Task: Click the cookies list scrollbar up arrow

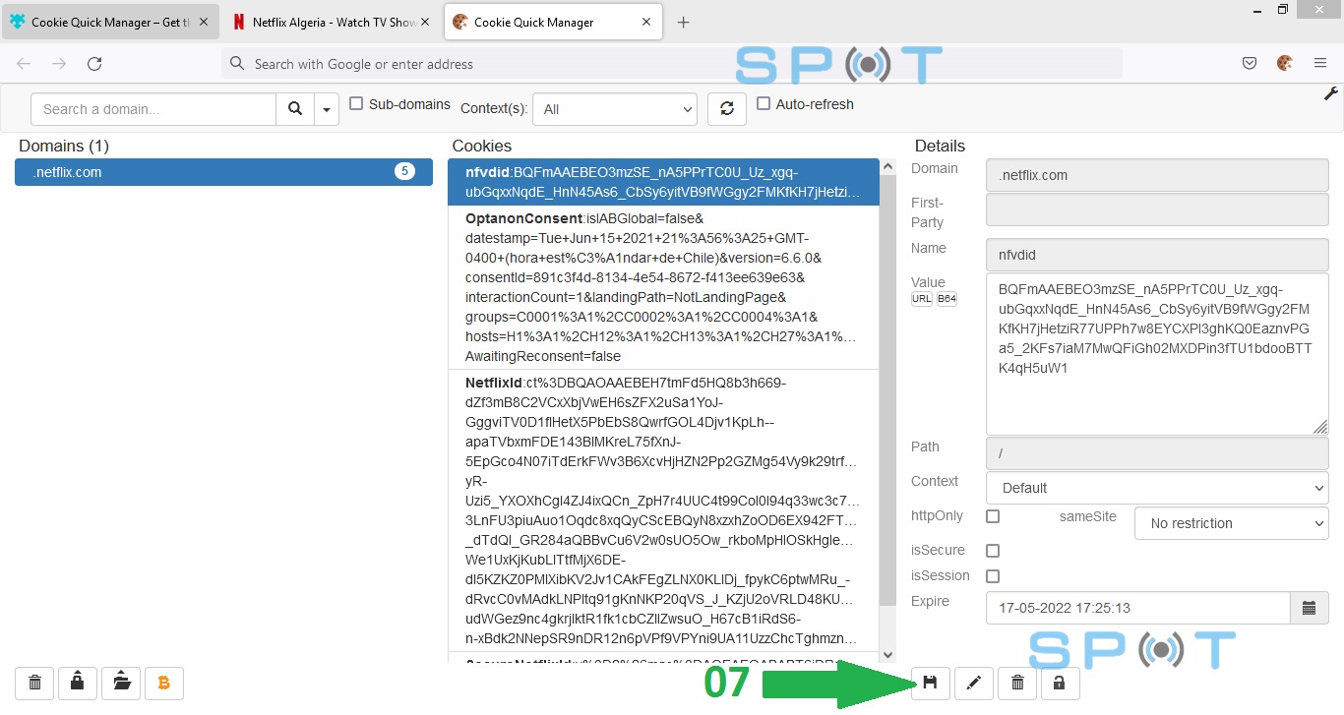Action: click(x=887, y=167)
